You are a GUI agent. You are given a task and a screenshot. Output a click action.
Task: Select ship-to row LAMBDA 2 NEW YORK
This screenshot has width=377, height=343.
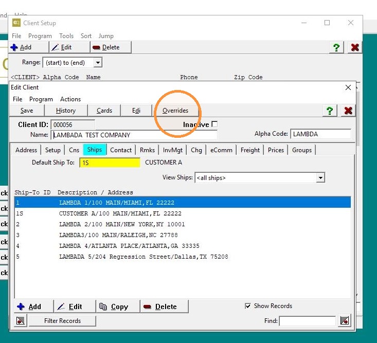pyautogui.click(x=183, y=224)
